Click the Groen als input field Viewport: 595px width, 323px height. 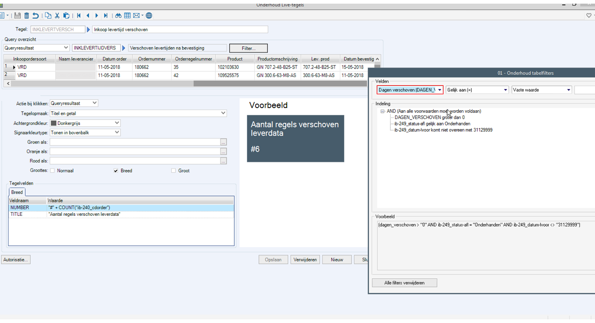(134, 142)
